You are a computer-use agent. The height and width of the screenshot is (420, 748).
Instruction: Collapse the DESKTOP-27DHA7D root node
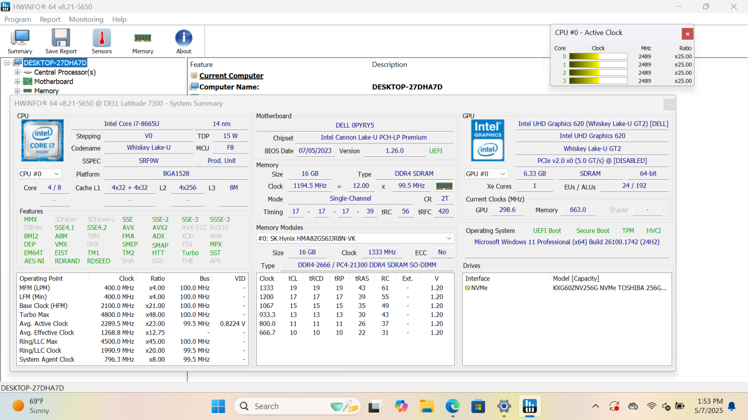[7, 63]
